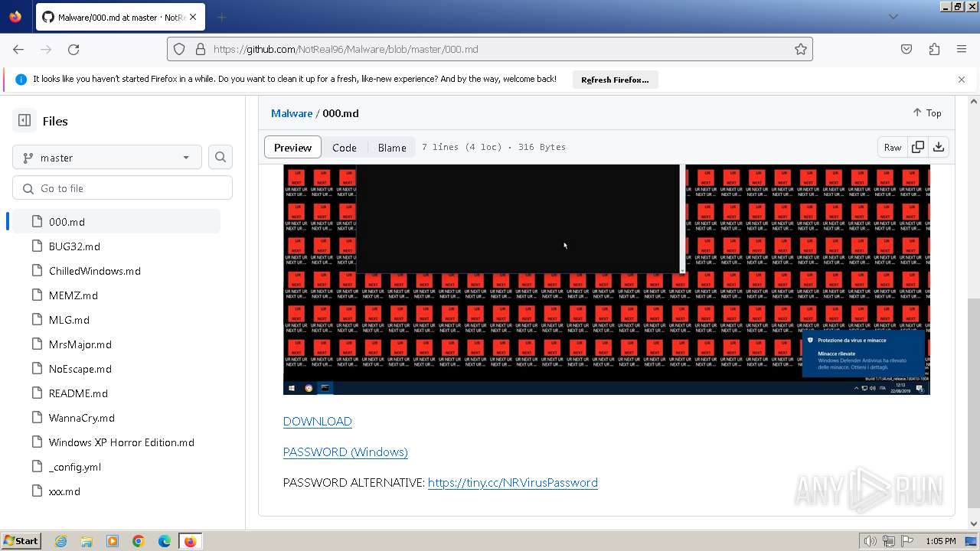Click the site lock icon

[201, 49]
